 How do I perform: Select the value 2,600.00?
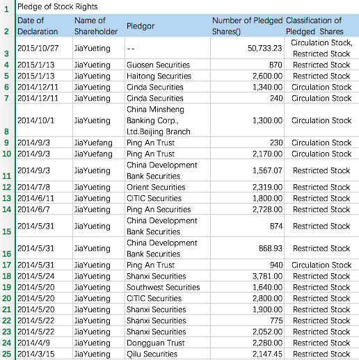267,76
